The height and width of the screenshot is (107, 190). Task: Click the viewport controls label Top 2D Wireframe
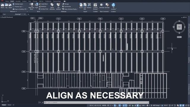click(x=7, y=17)
